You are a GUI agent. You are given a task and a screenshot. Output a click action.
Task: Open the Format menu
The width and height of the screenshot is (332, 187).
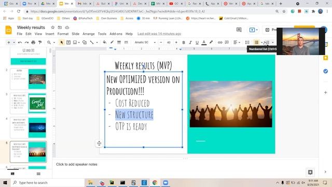[x=63, y=34]
